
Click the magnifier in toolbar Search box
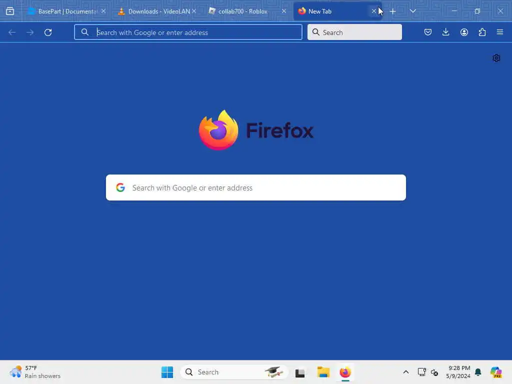316,32
